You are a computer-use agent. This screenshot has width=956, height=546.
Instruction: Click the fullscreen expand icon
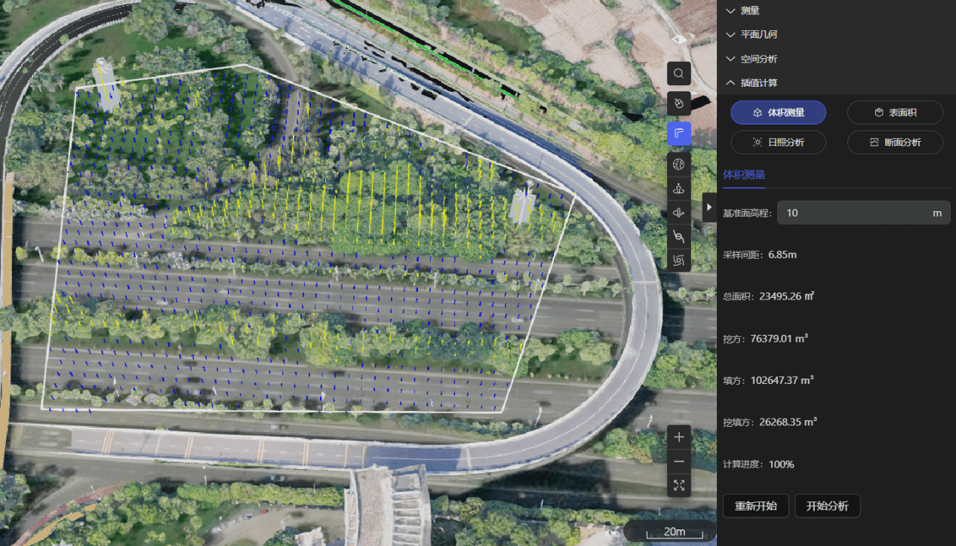[679, 485]
